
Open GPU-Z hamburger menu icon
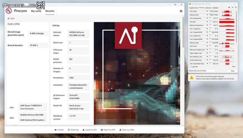(x=236, y=7)
